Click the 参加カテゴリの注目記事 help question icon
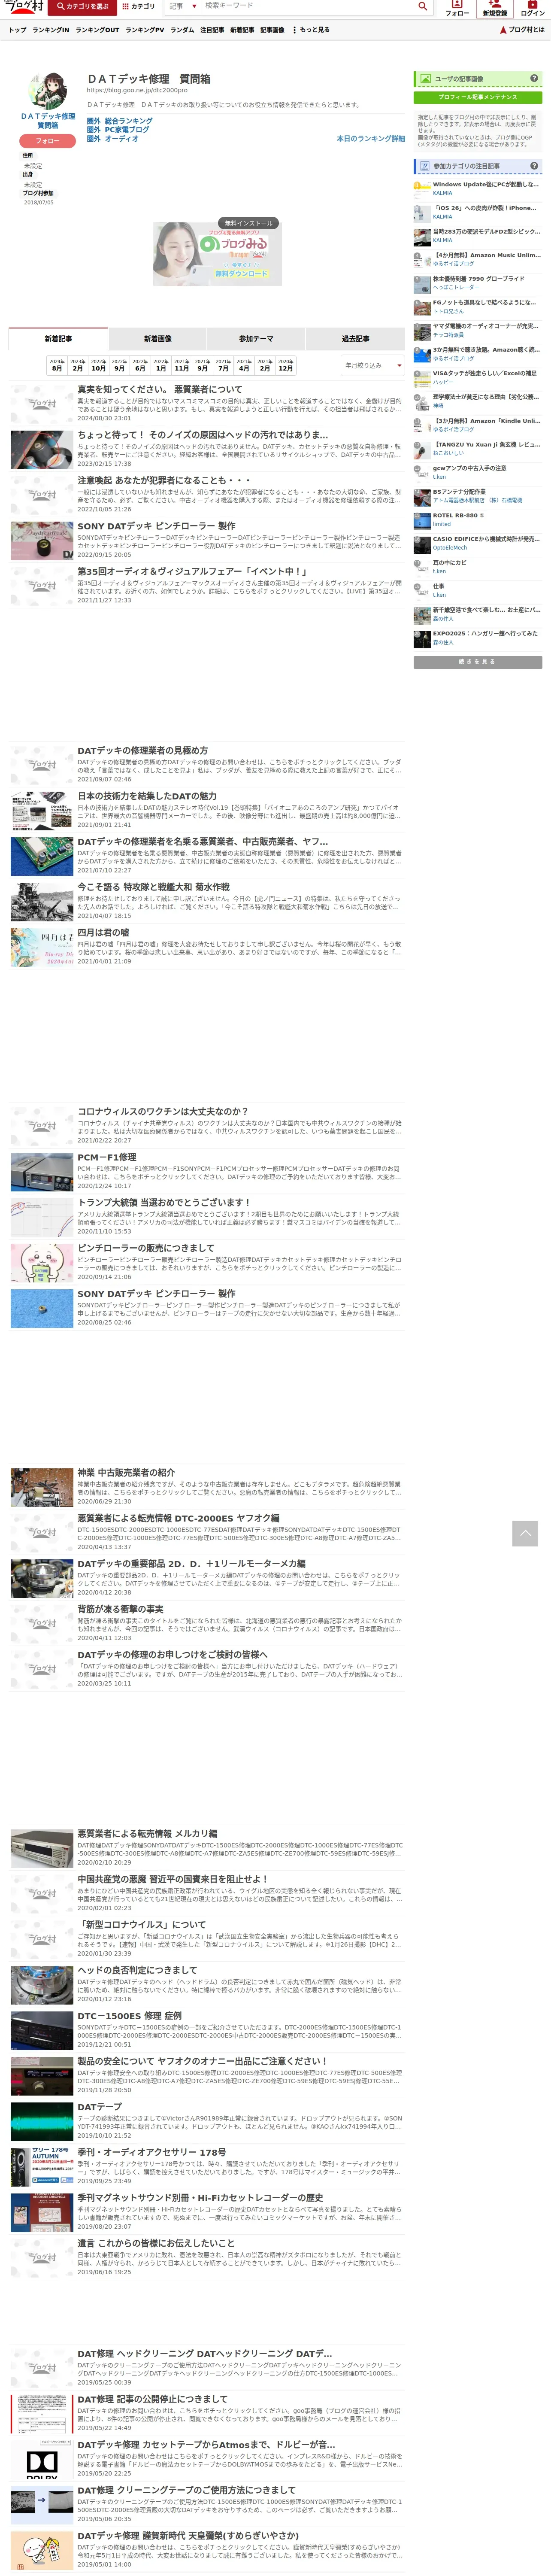Viewport: 551px width, 2576px height. (533, 166)
